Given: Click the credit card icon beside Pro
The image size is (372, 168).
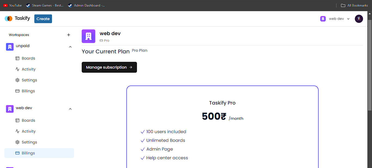Looking at the screenshot, I should [101, 41].
